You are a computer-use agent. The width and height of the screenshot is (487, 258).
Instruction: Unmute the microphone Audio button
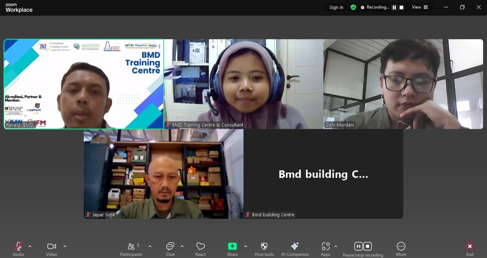(19, 246)
